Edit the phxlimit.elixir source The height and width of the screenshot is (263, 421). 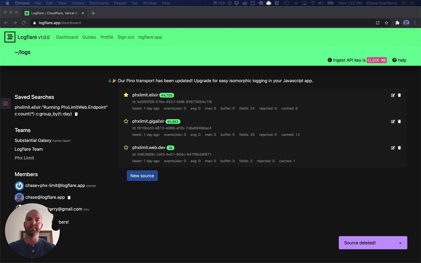(393, 95)
